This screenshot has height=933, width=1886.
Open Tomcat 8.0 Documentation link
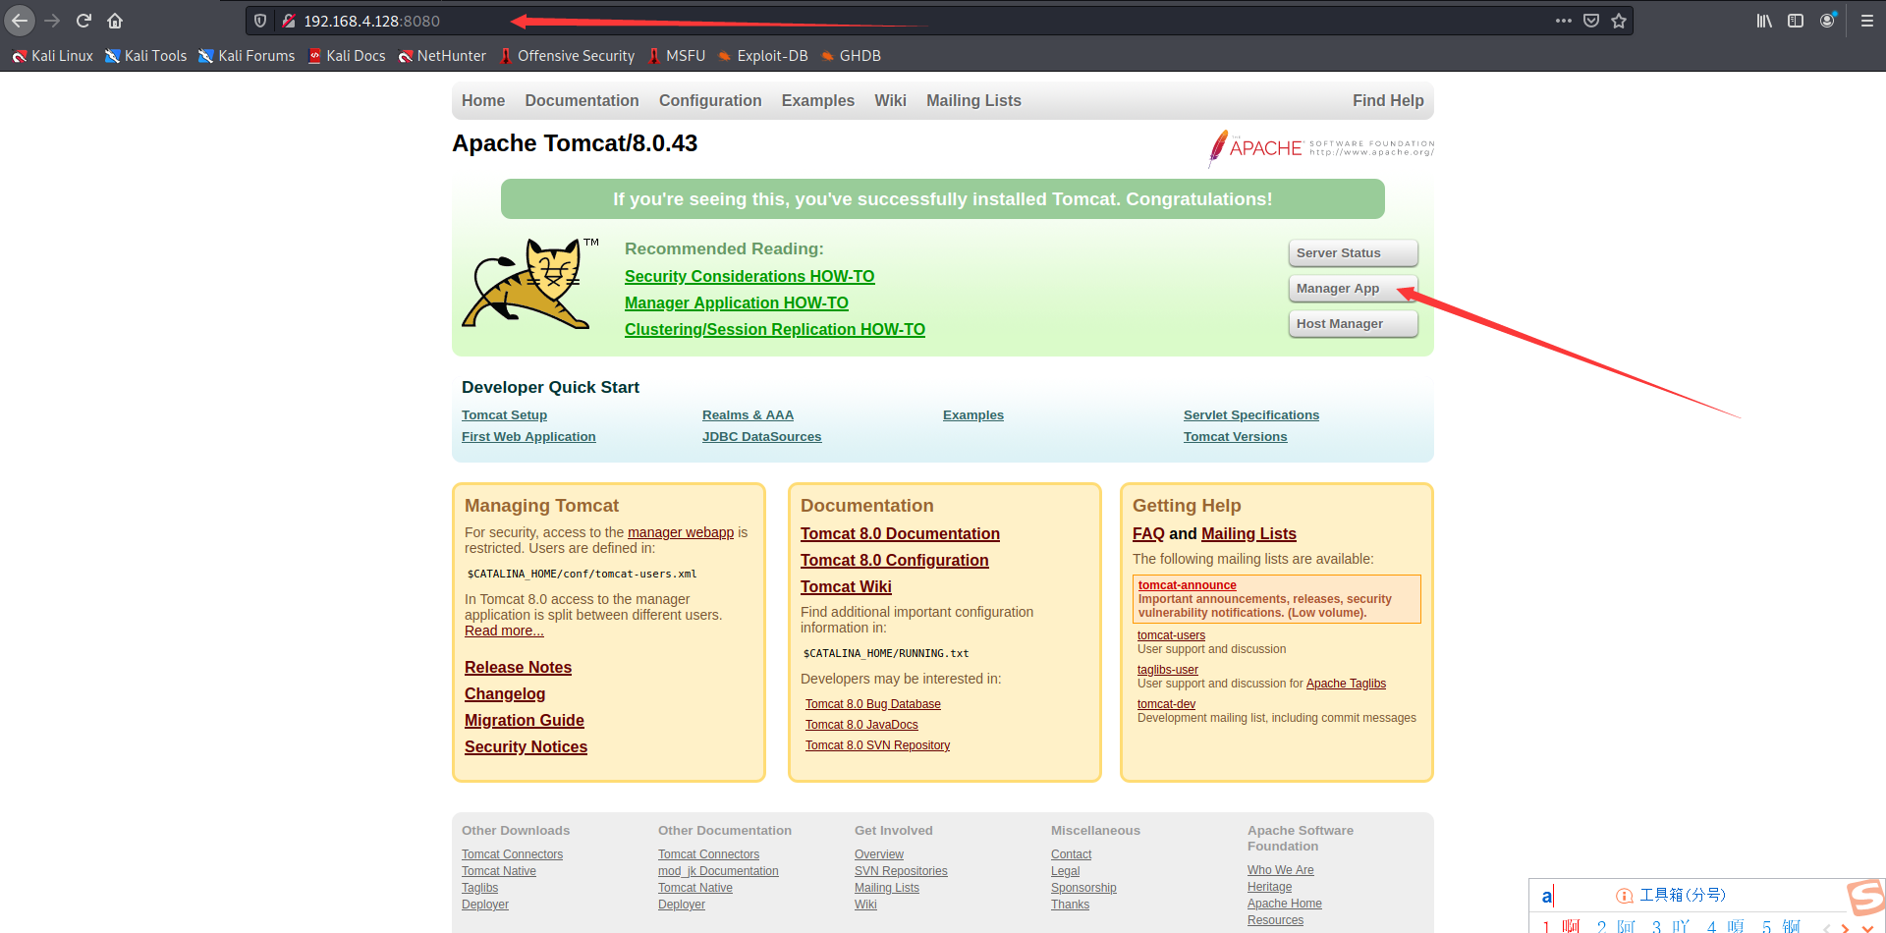pyautogui.click(x=900, y=534)
